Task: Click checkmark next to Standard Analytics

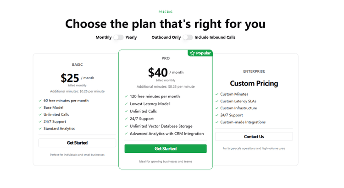Action: [x=40, y=129]
